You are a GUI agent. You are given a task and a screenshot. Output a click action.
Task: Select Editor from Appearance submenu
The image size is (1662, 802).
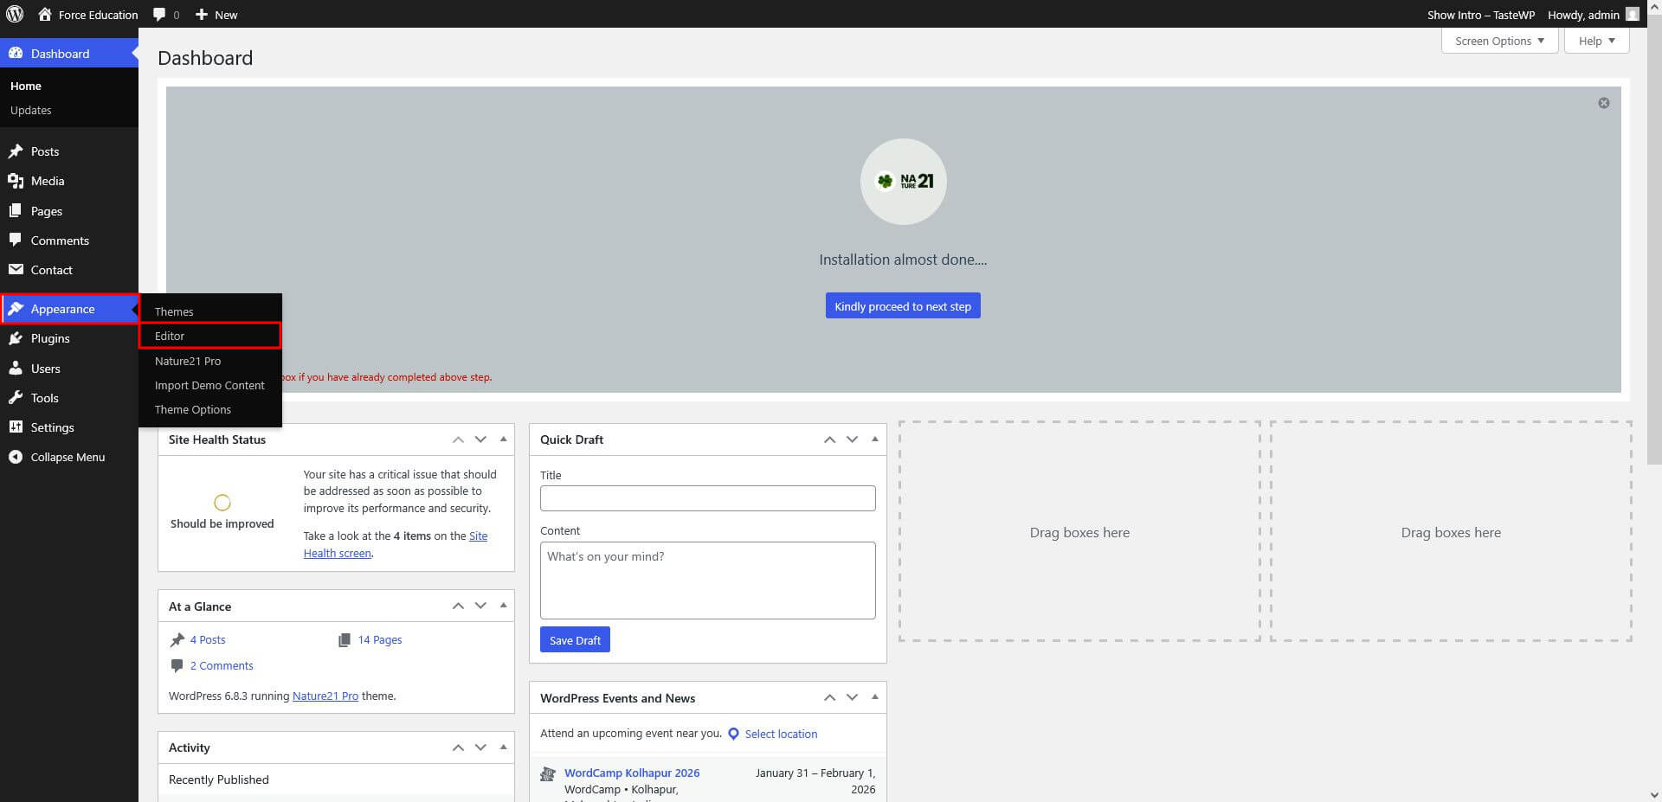(x=170, y=336)
